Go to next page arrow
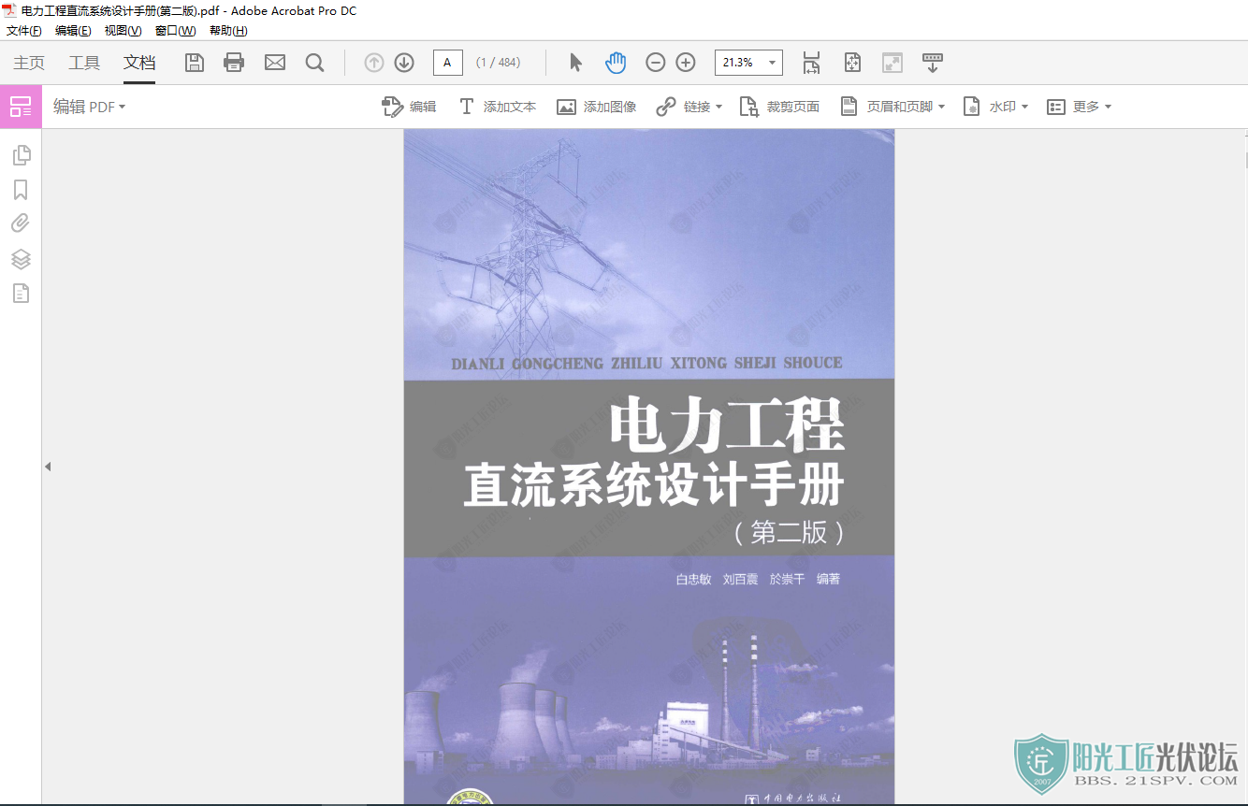 (404, 63)
